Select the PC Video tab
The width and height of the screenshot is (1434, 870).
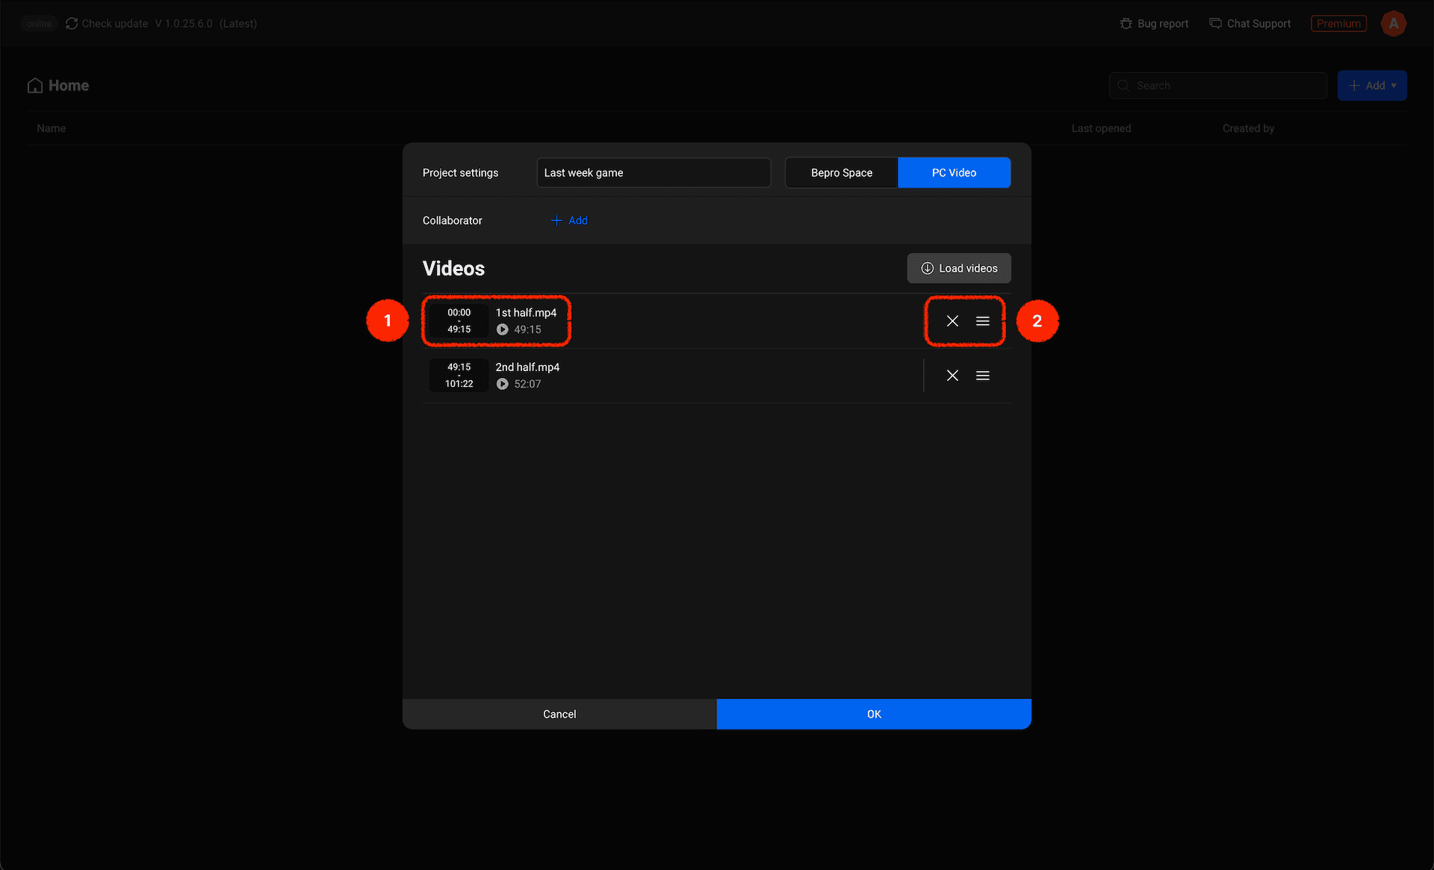pyautogui.click(x=954, y=173)
